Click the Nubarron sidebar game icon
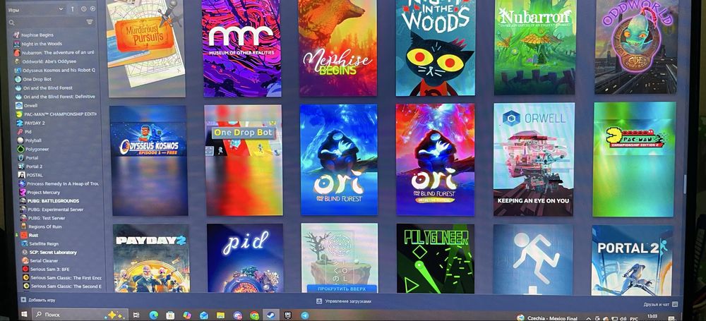 point(17,52)
